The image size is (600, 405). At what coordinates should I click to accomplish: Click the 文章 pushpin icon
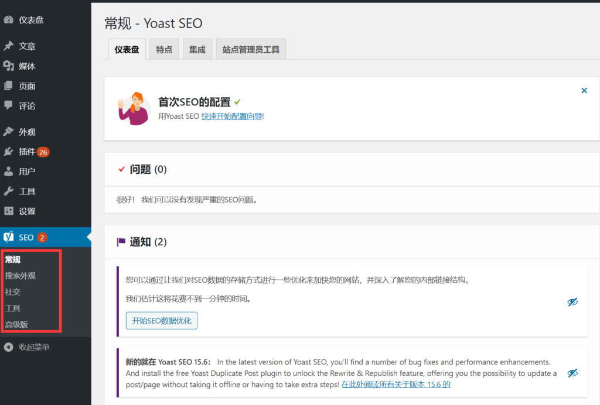click(x=8, y=46)
